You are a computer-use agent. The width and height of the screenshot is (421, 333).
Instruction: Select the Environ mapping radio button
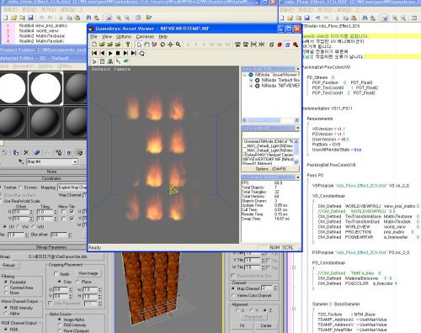pos(20,188)
